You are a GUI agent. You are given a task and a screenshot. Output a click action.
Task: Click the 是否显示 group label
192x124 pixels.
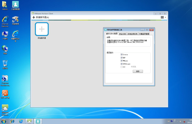click(x=110, y=53)
